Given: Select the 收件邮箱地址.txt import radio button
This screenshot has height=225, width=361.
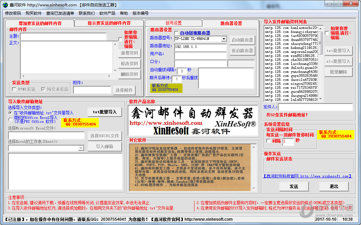Looking at the screenshot, I should coord(10,113).
